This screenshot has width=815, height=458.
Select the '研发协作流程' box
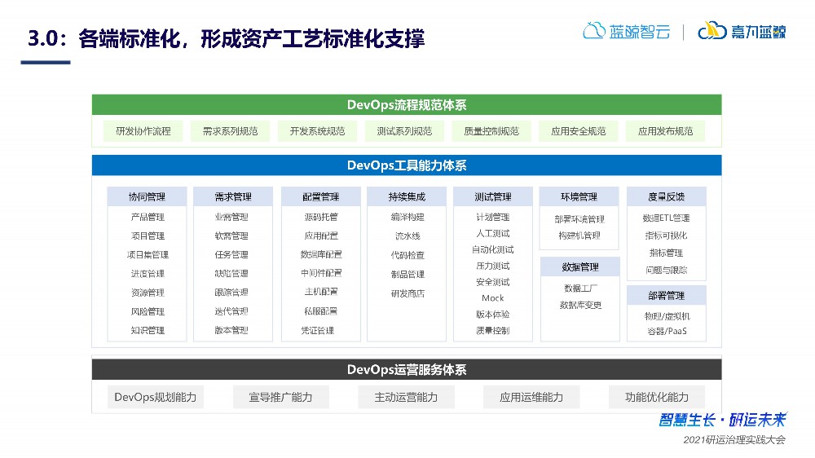click(143, 131)
